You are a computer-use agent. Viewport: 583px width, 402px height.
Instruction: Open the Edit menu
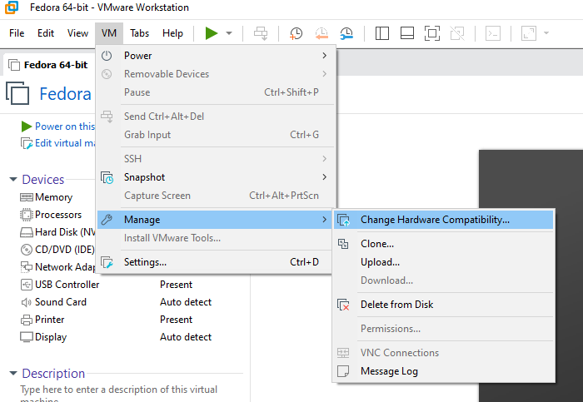pos(46,33)
